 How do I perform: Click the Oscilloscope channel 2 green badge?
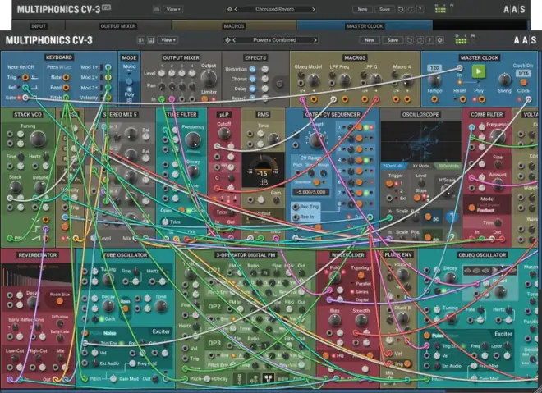coord(452,237)
